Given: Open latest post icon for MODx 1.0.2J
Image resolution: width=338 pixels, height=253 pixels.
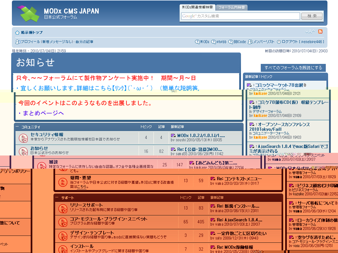Looking at the screenshot, I should tap(173, 135).
